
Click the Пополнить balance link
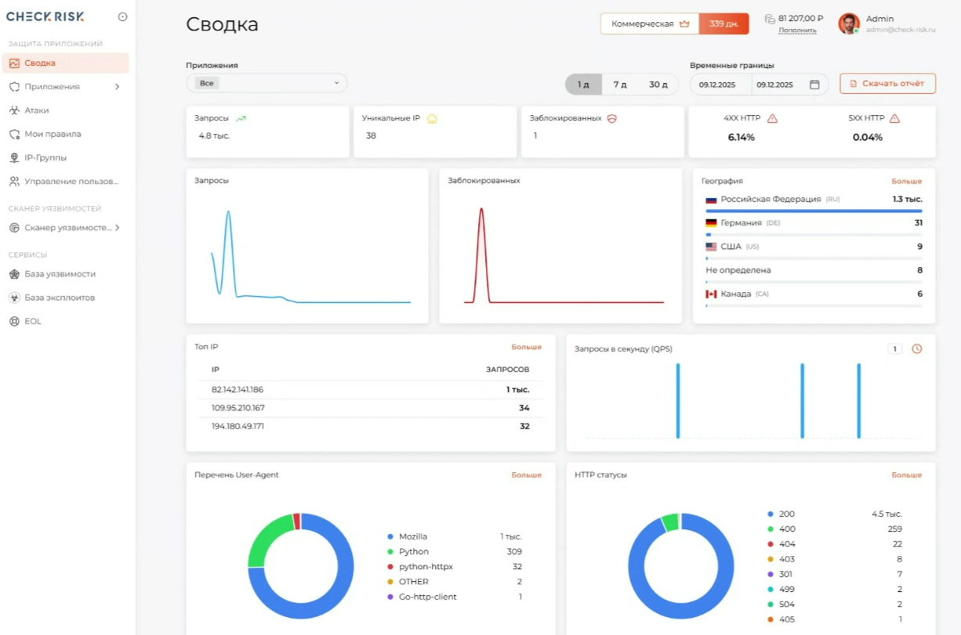797,31
